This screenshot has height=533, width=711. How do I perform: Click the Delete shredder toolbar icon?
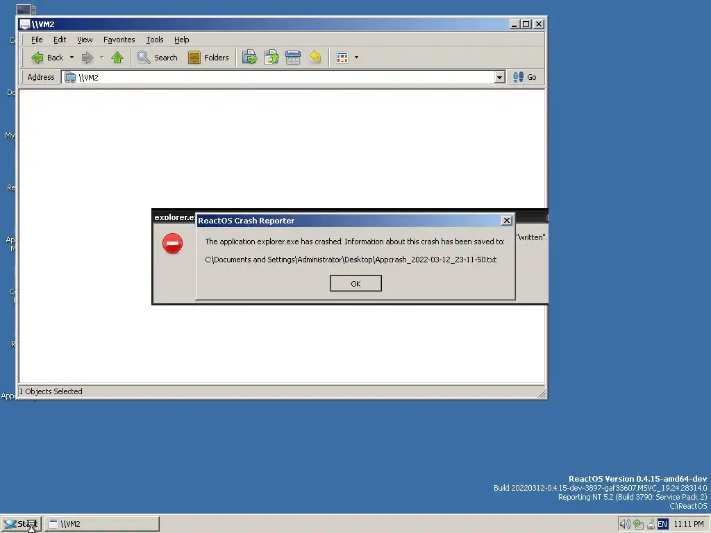(293, 58)
